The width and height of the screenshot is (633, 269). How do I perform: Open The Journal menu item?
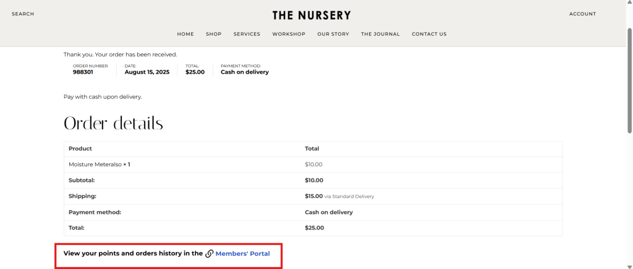click(380, 34)
